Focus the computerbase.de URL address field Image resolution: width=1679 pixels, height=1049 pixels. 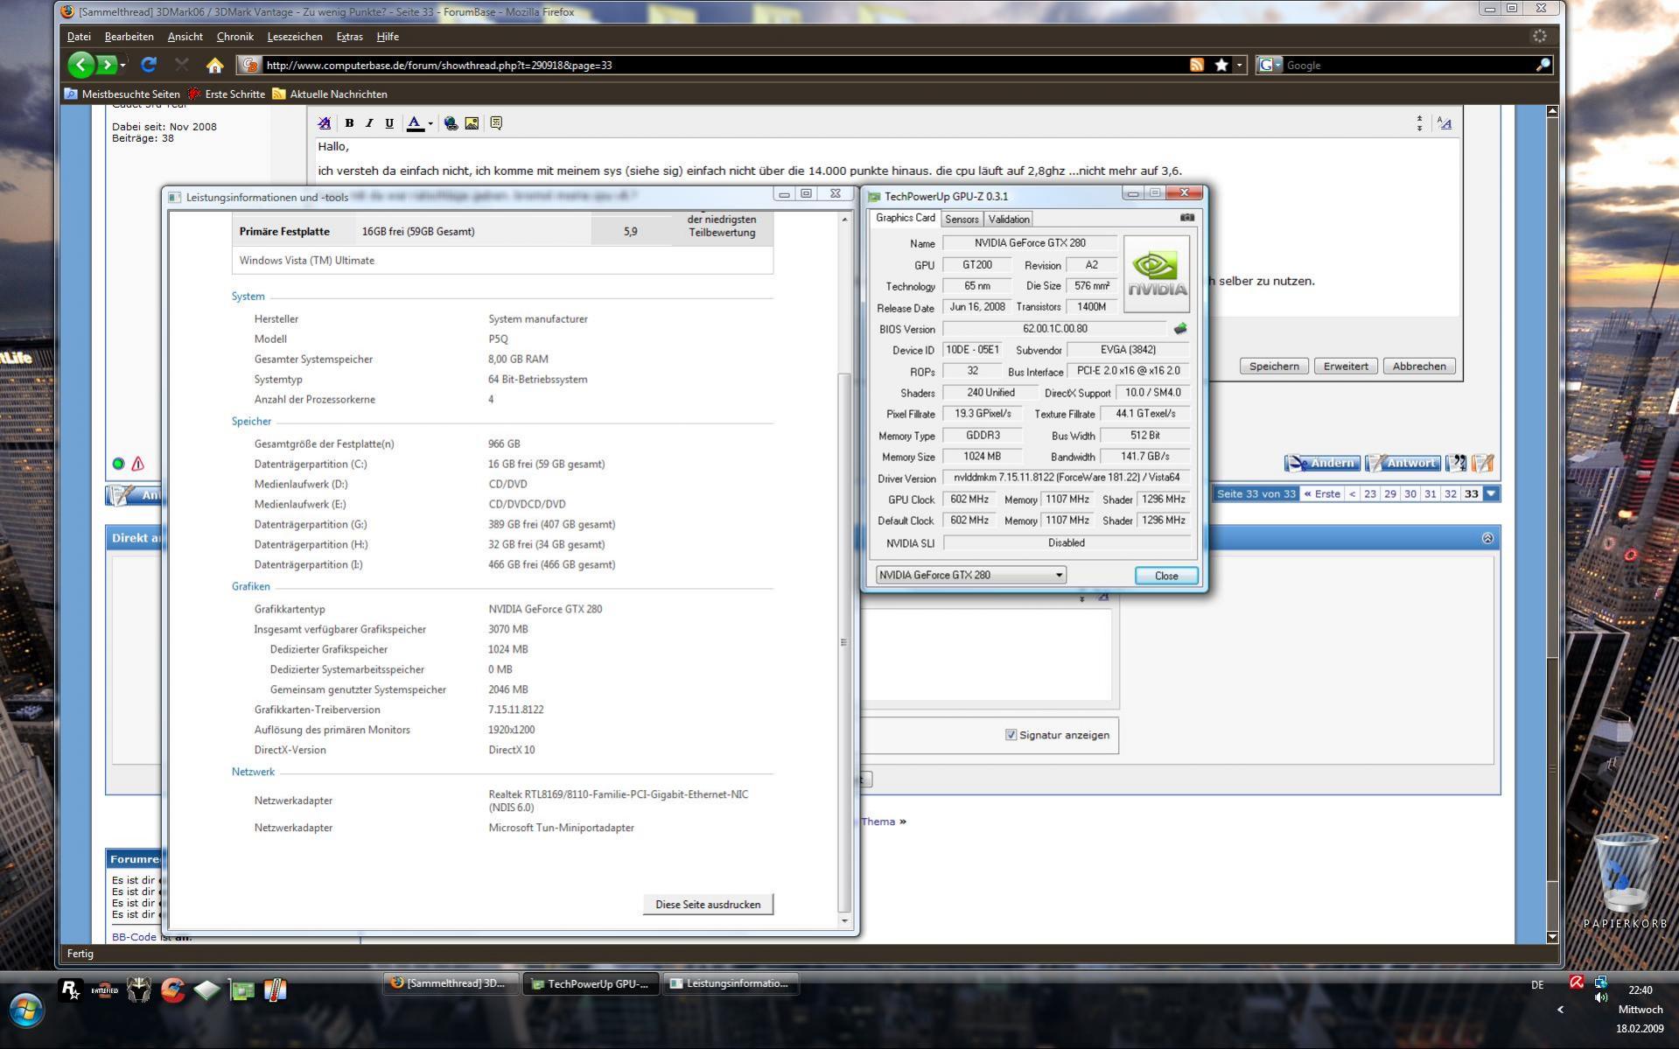point(723,65)
